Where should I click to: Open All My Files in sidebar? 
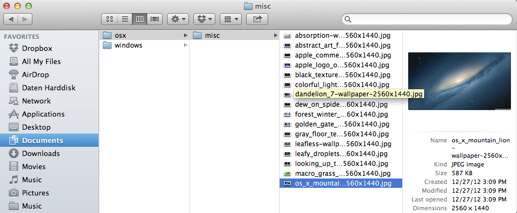click(49, 61)
